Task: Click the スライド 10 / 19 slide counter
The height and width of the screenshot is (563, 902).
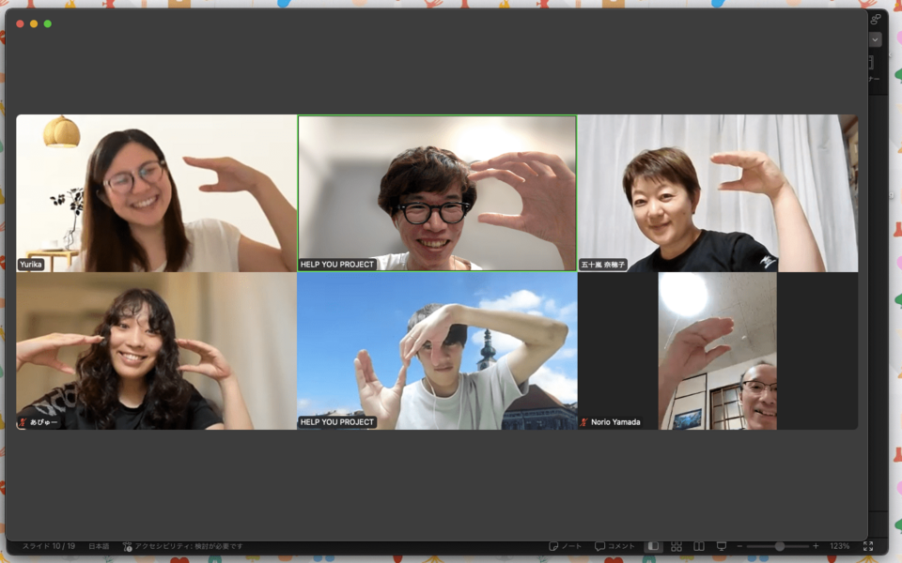Action: tap(48, 546)
